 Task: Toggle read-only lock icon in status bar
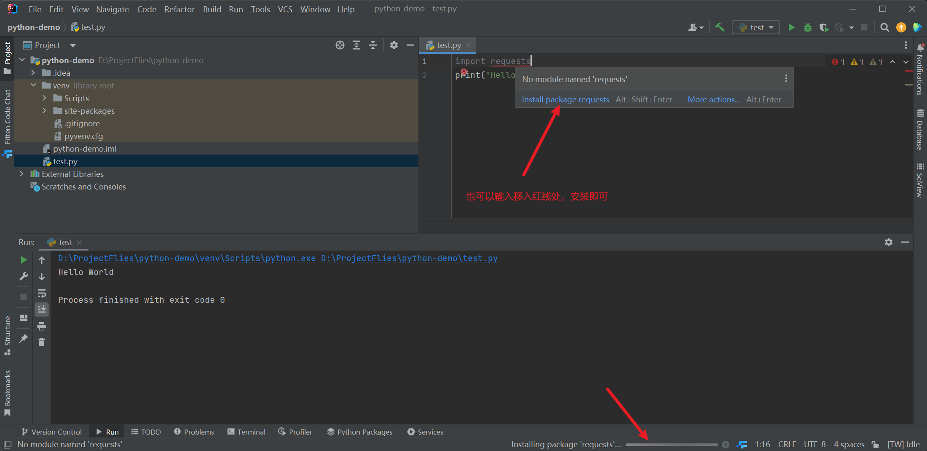875,445
